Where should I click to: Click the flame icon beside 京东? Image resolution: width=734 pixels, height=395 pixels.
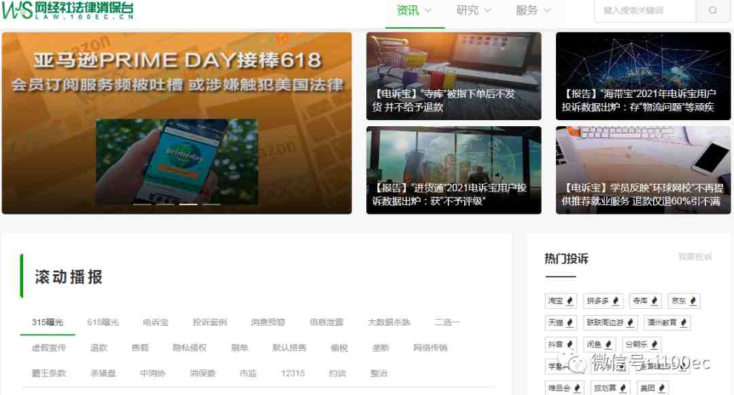(x=693, y=301)
